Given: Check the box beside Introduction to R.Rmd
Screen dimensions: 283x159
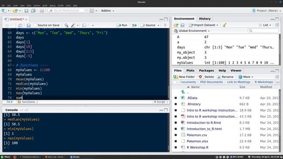Looking at the screenshot, I should pyautogui.click(x=176, y=123).
